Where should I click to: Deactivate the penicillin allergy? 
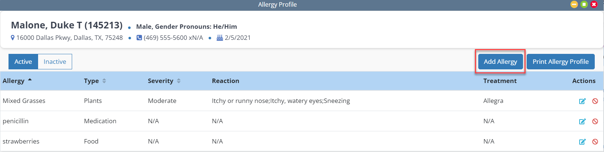595,121
